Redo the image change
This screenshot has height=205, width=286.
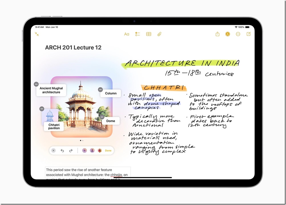tap(71, 151)
